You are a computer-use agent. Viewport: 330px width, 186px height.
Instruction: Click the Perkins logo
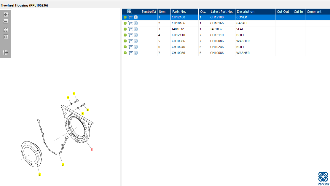click(x=323, y=178)
